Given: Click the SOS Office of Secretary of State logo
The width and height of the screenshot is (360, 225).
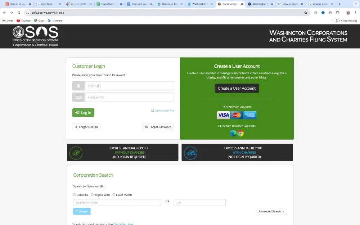Looking at the screenshot, I should 35,36.
